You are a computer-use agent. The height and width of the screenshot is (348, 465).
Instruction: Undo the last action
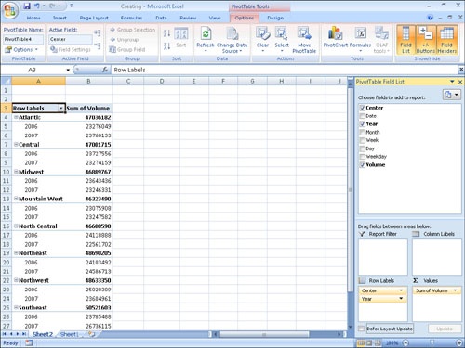point(36,6)
